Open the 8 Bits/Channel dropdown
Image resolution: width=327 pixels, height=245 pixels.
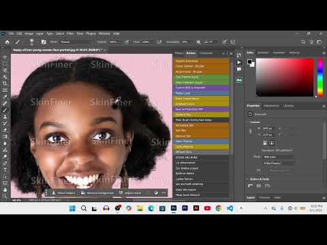tap(279, 163)
